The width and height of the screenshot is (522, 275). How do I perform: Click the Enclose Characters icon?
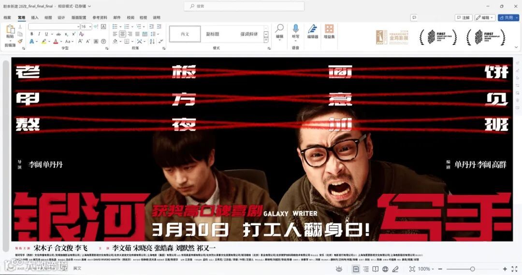103,41
